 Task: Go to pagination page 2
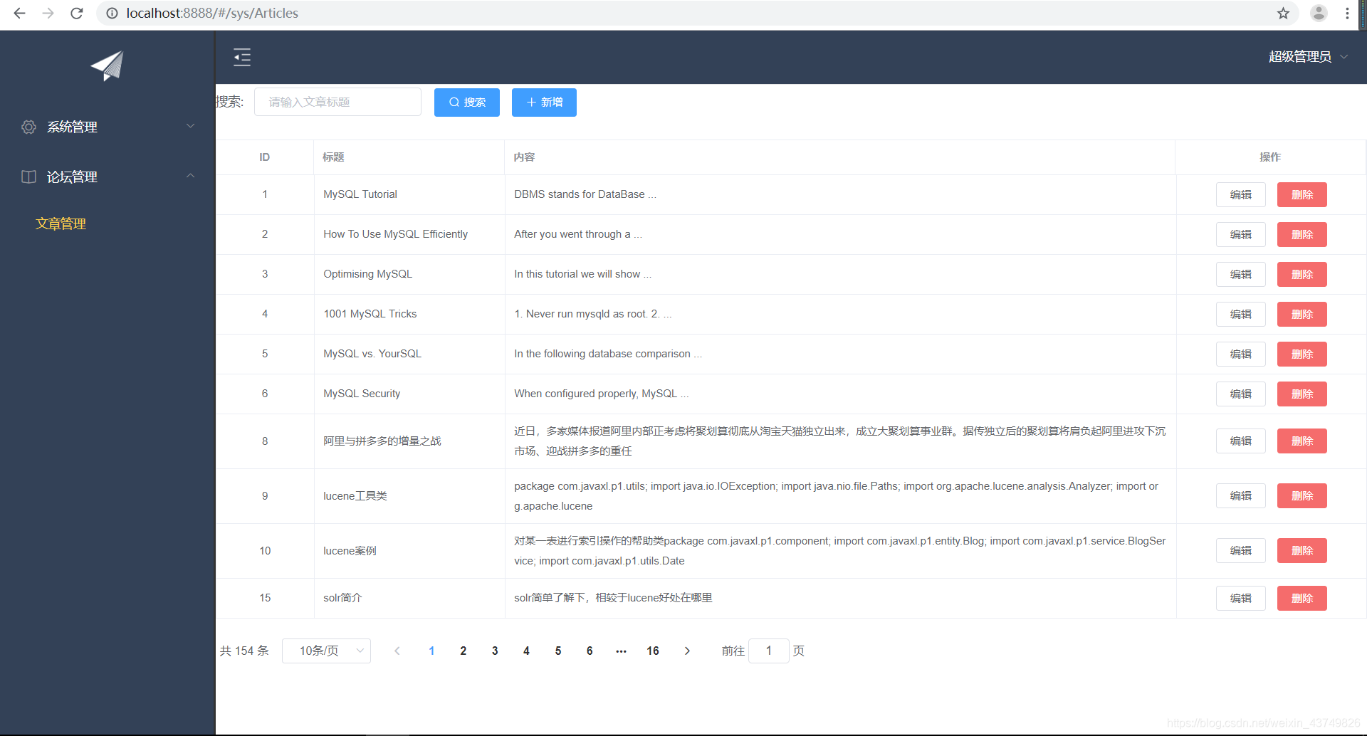pos(463,651)
